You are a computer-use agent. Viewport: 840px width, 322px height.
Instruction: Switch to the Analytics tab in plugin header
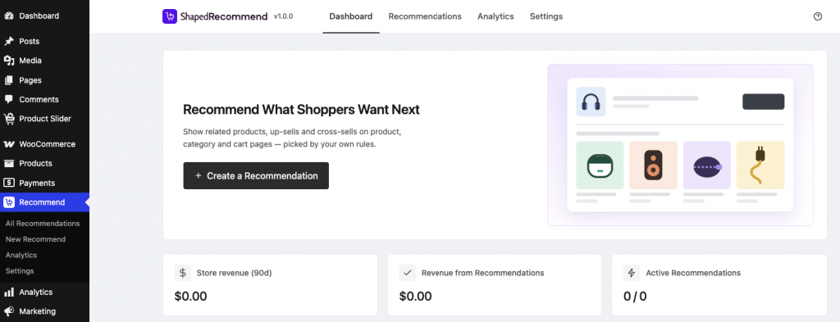[x=495, y=16]
